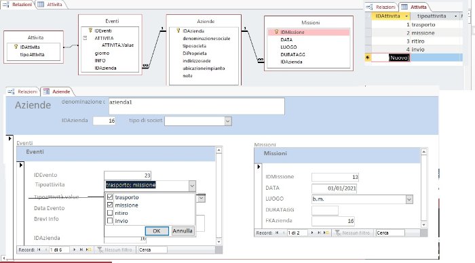Screen dimensions: 475x263
Task: Click the Missioni subform record selector arrow
Action: click(x=259, y=167)
